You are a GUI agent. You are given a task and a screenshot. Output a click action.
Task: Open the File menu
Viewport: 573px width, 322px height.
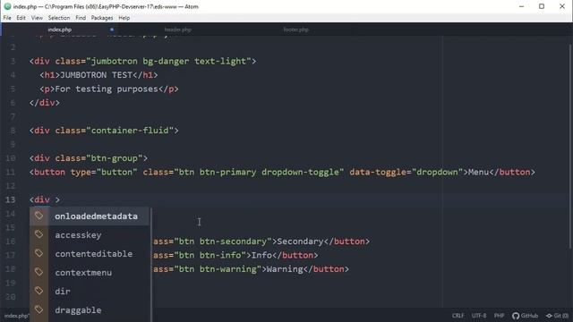click(7, 18)
